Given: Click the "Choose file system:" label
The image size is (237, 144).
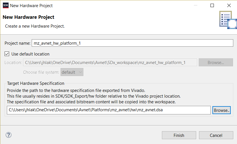Looking at the screenshot, I should click(41, 72).
